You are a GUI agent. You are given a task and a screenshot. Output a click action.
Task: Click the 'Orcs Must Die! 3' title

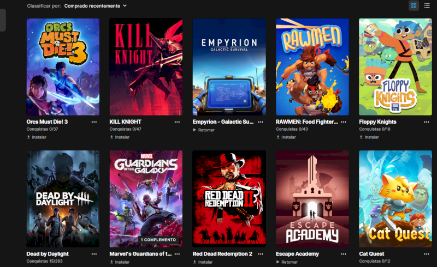47,122
